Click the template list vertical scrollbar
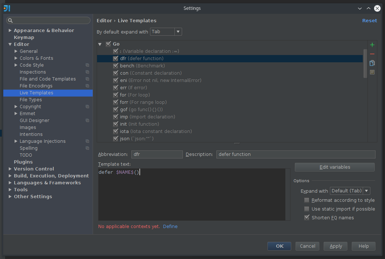Screen dimensions: 385x259 click(x=365, y=64)
